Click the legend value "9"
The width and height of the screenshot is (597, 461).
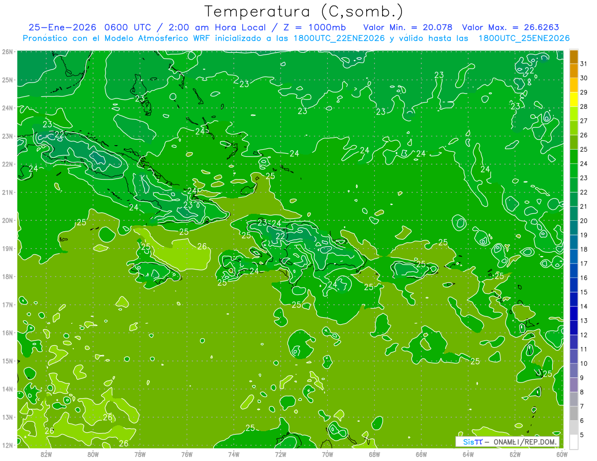(x=582, y=378)
